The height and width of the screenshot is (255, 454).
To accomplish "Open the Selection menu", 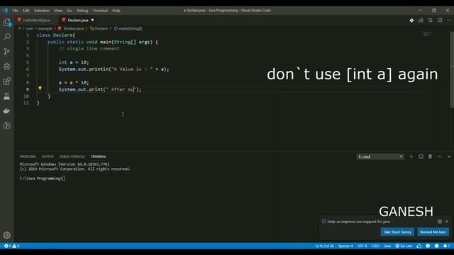I will pyautogui.click(x=42, y=11).
